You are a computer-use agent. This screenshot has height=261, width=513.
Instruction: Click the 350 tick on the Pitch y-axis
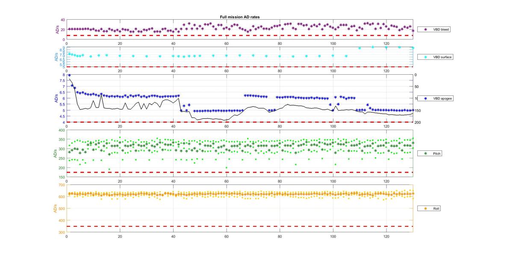point(62,139)
